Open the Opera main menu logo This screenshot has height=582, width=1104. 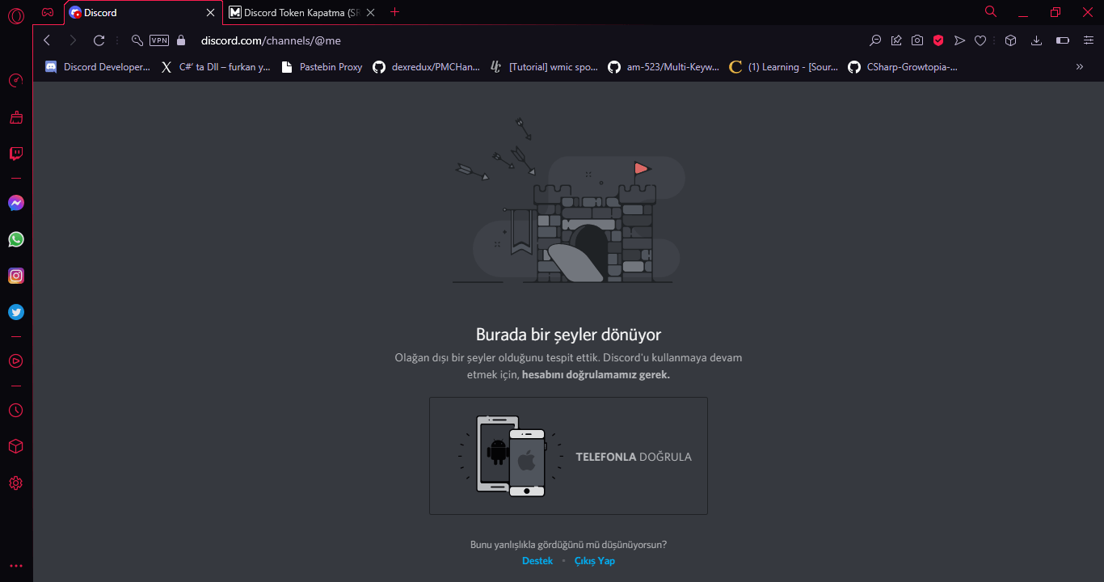(x=15, y=15)
